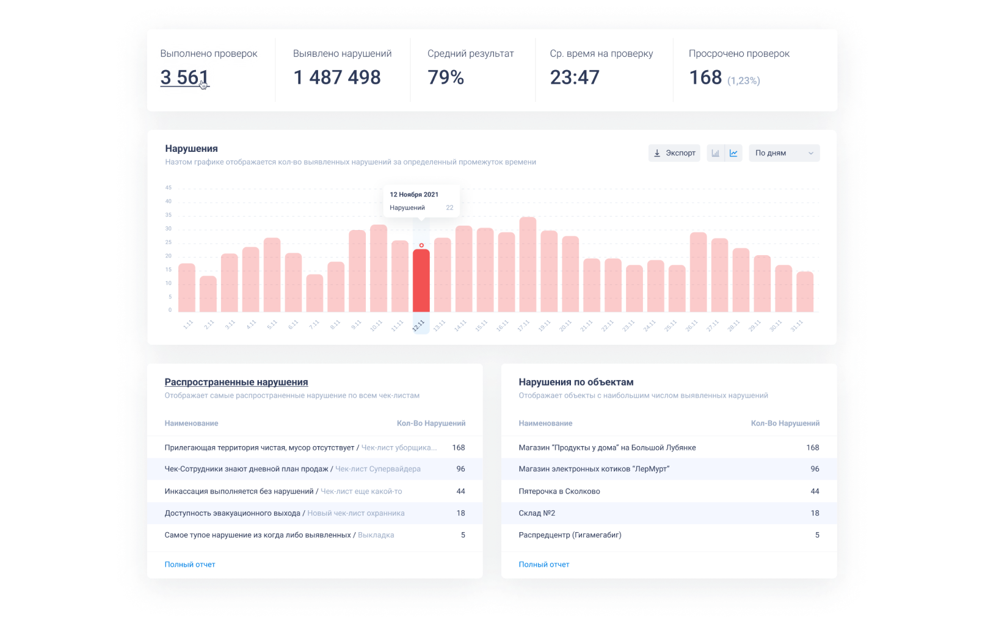The image size is (985, 623).
Task: Click the red data point marker above 12.11
Action: coord(421,245)
